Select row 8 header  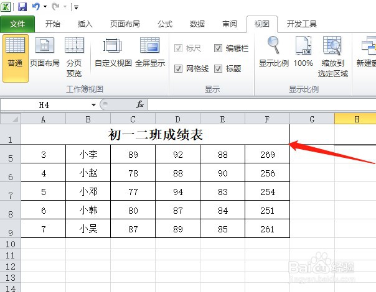tap(11, 210)
